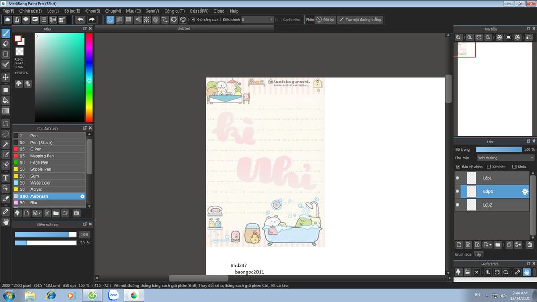Click the rainbow hue slider bar
The height and width of the screenshot is (302, 537).
pos(89,78)
